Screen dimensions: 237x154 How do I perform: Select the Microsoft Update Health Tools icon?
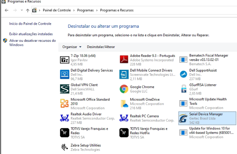[x=183, y=104]
